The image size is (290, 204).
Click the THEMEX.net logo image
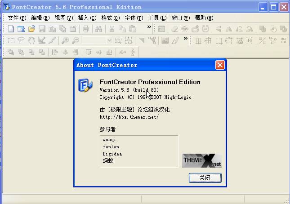coord(202,160)
